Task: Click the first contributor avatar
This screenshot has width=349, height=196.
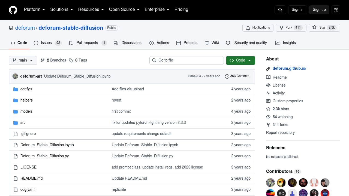Action: point(270,182)
